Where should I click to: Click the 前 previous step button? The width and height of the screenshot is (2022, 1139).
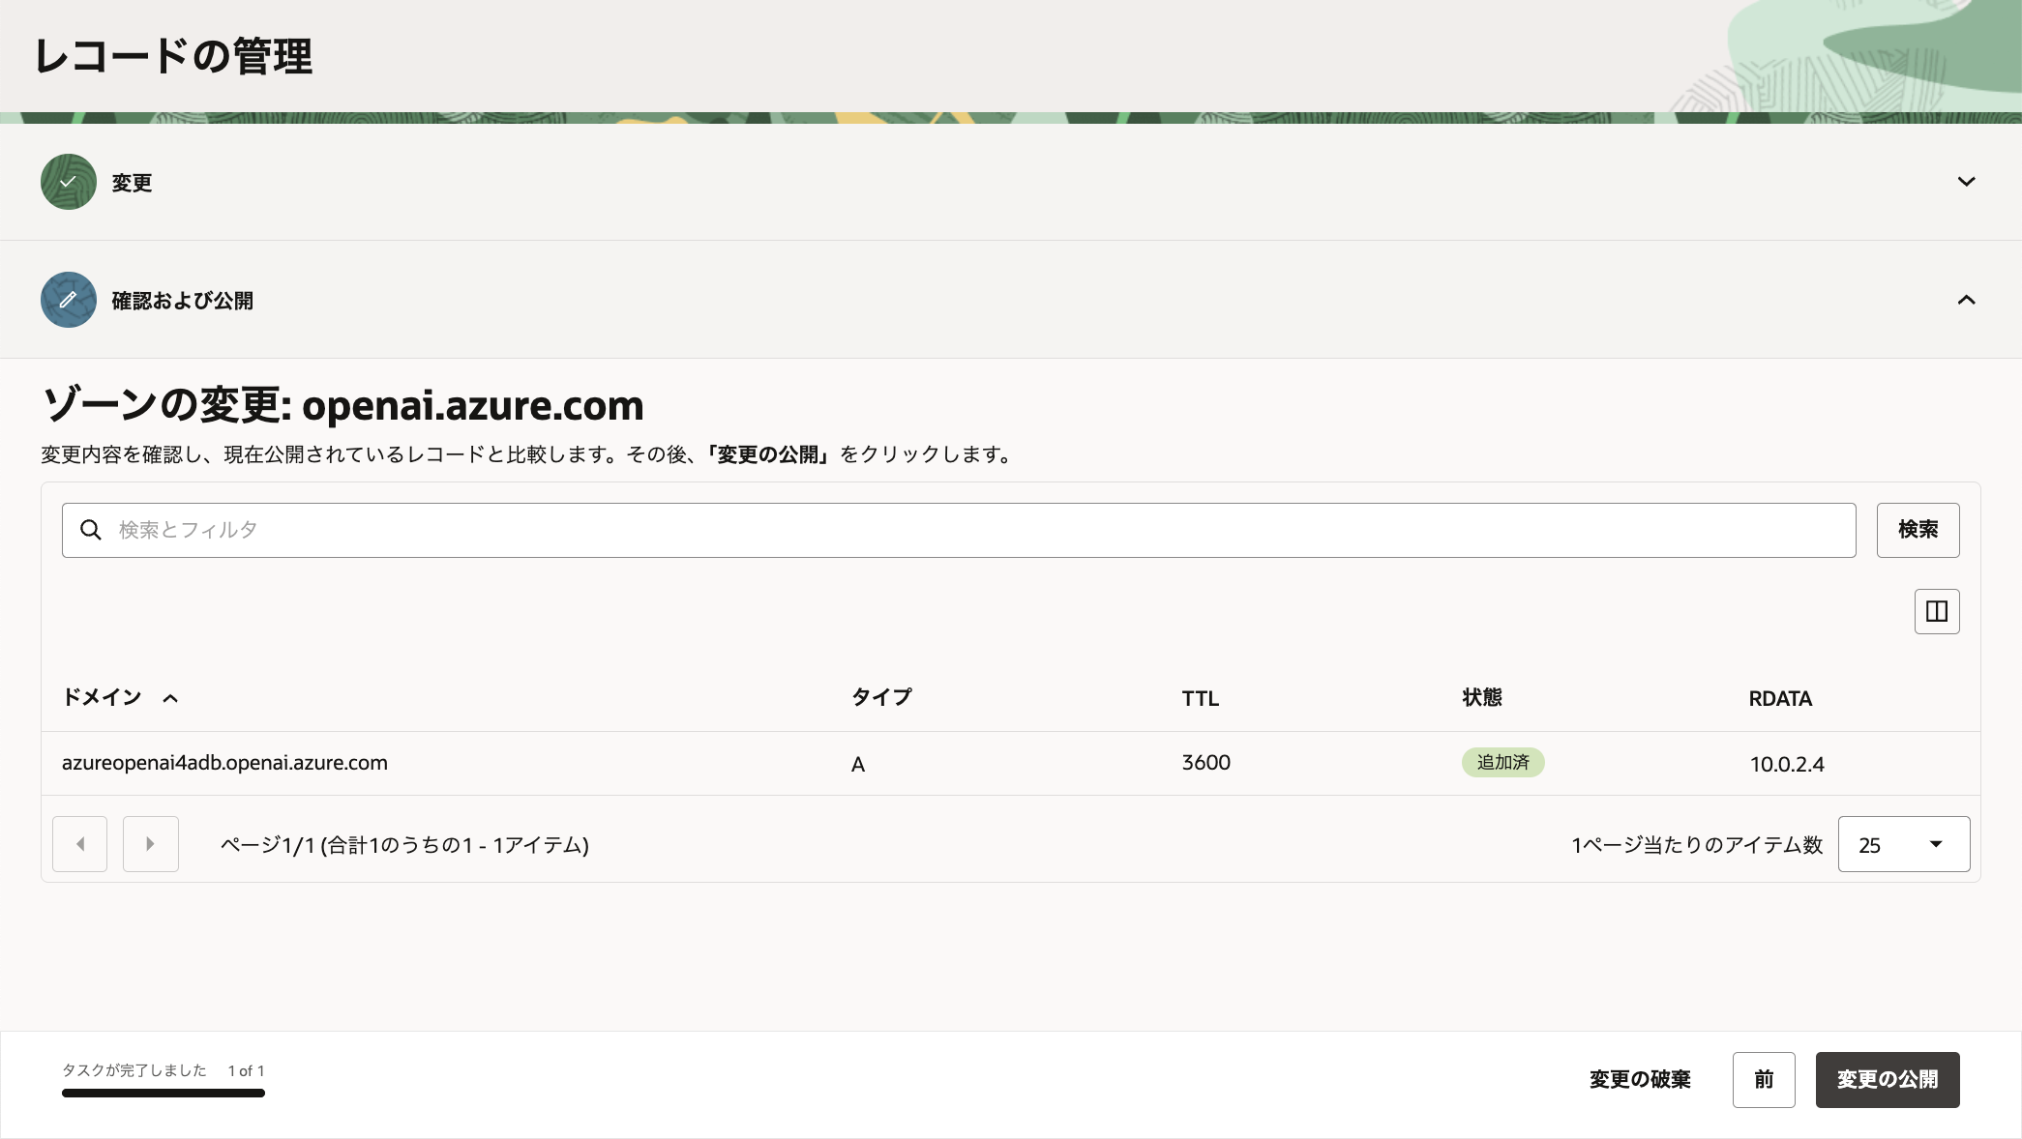(x=1763, y=1079)
